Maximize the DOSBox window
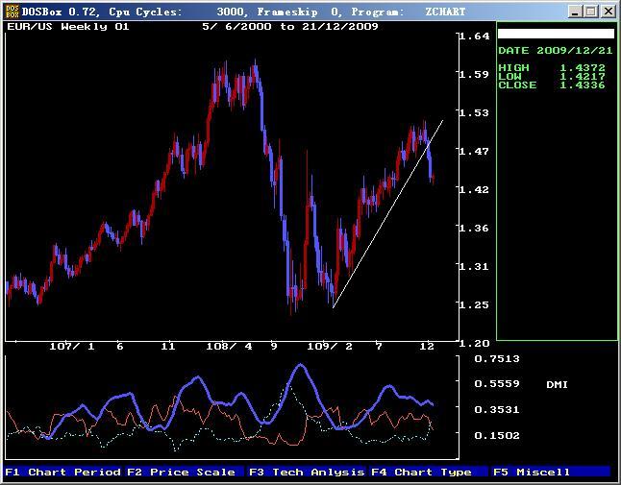This screenshot has width=621, height=485. (x=591, y=12)
